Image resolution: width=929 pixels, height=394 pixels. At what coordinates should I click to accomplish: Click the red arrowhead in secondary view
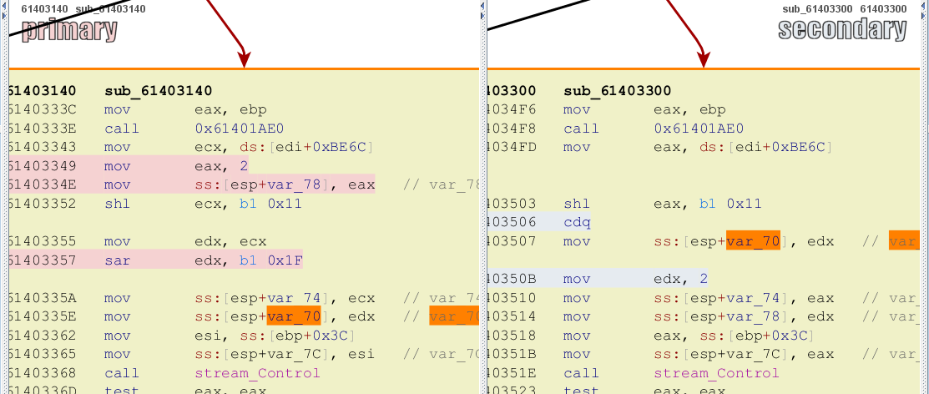coord(704,58)
